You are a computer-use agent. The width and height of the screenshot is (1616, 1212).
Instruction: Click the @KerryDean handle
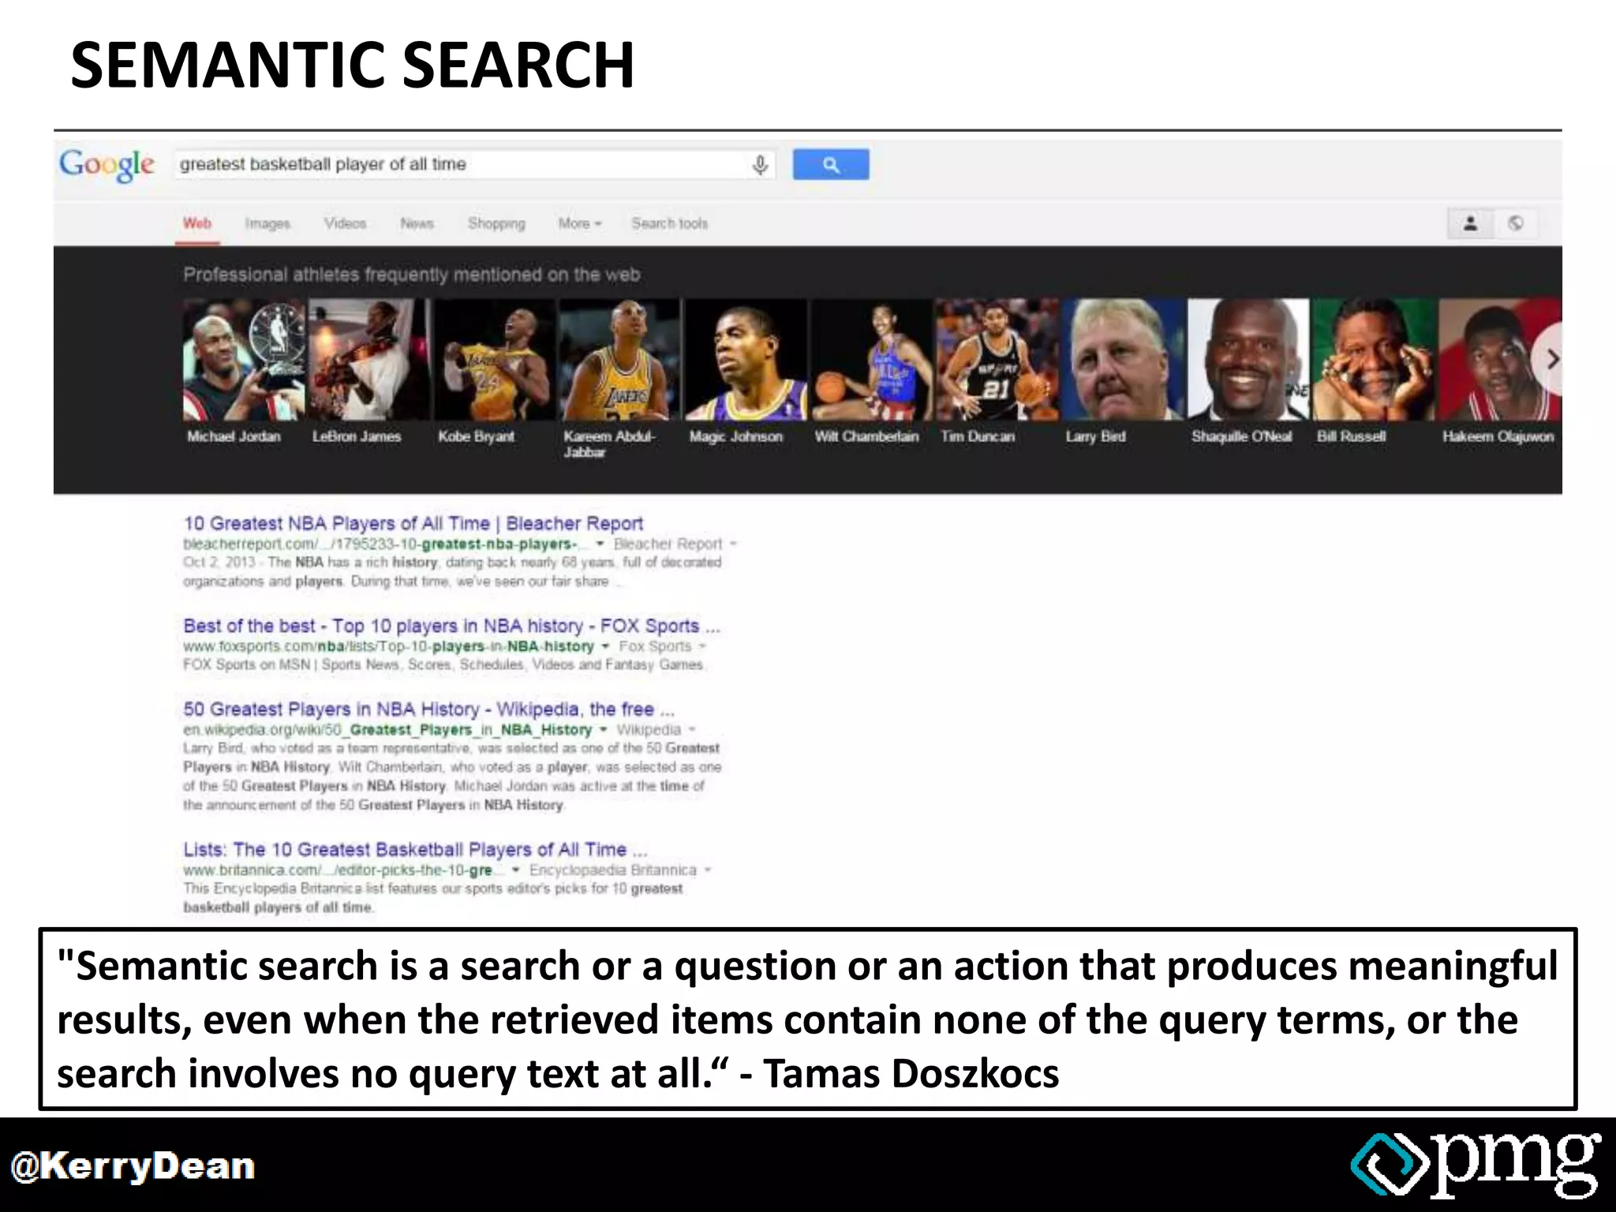133,1166
